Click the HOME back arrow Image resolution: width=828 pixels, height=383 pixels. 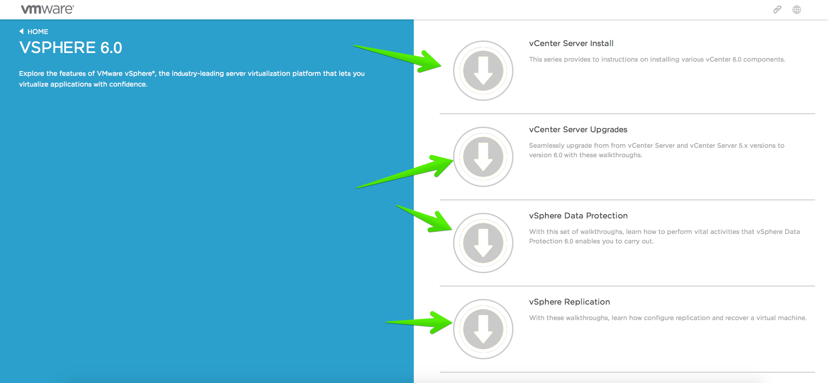(21, 31)
